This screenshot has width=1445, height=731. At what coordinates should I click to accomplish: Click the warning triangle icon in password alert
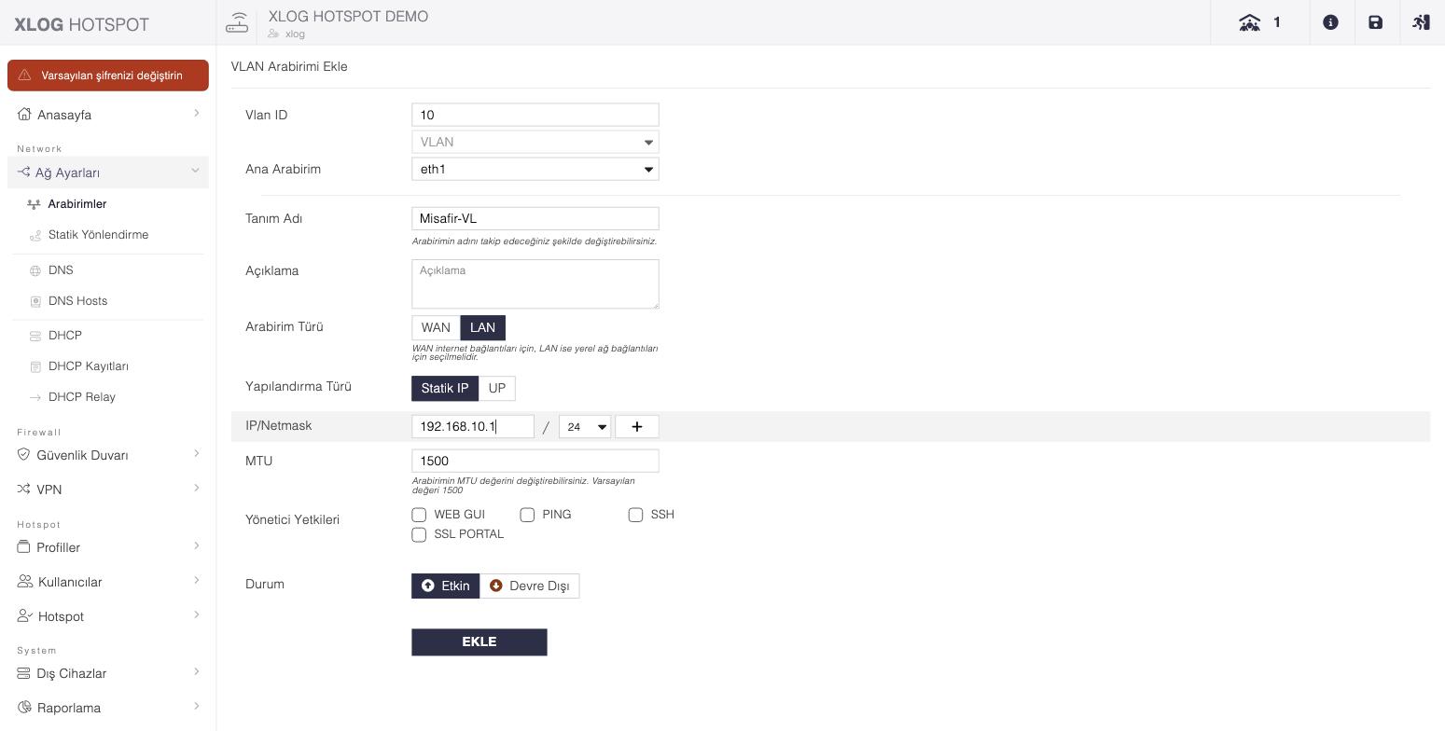25,76
